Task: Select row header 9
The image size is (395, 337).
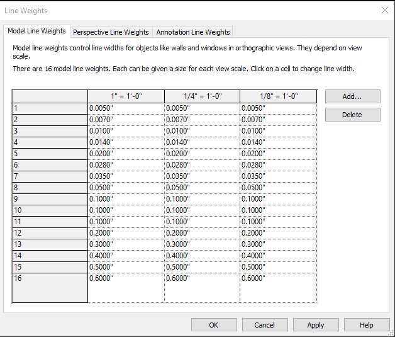Action: tap(50, 199)
